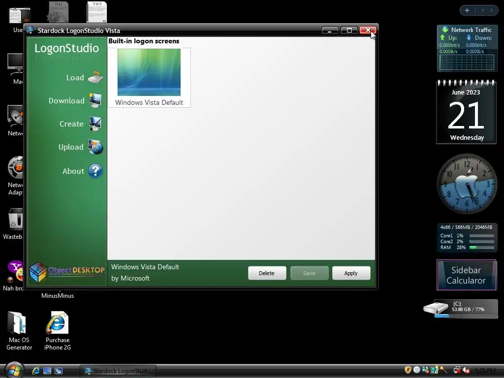Viewport: 504px width, 378px height.
Task: Select the INI file desktop icon
Action: (58, 12)
